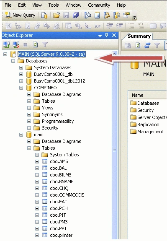Open the Help menu
The image size is (167, 241).
(x=121, y=5)
